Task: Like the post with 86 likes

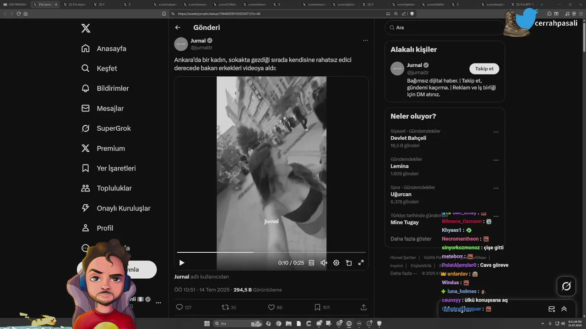Action: click(275, 308)
